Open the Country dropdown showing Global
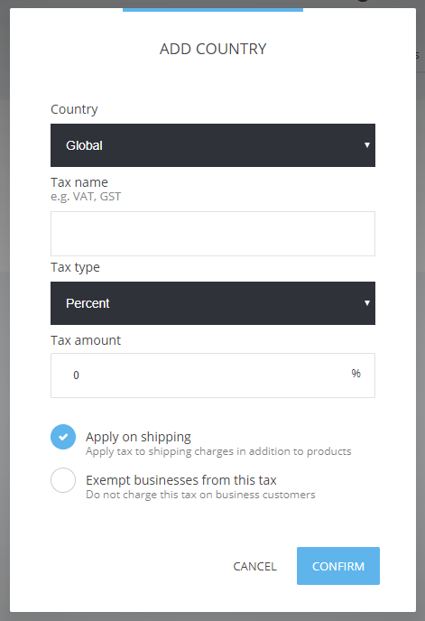425x621 pixels. click(213, 145)
